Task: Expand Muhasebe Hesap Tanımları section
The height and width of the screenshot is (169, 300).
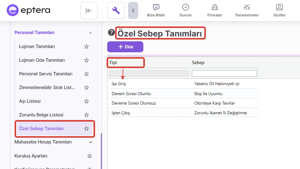Action: (90, 142)
